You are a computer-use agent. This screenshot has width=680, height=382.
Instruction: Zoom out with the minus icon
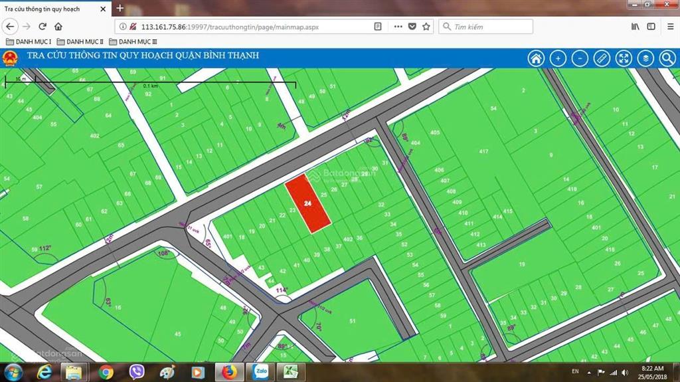580,58
